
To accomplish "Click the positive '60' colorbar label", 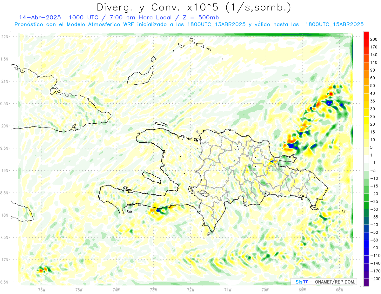I will [x=373, y=78].
